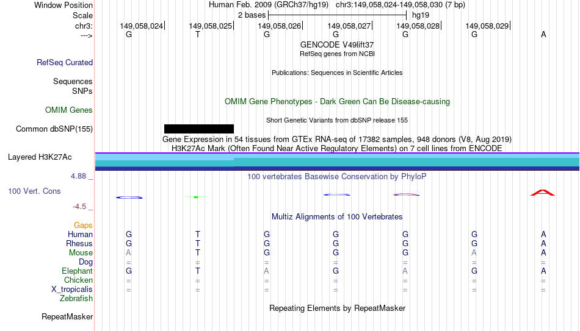Image resolution: width=580 pixels, height=331 pixels.
Task: Click the OMIM Gene Phenotypes track title
Action: pyautogui.click(x=337, y=102)
